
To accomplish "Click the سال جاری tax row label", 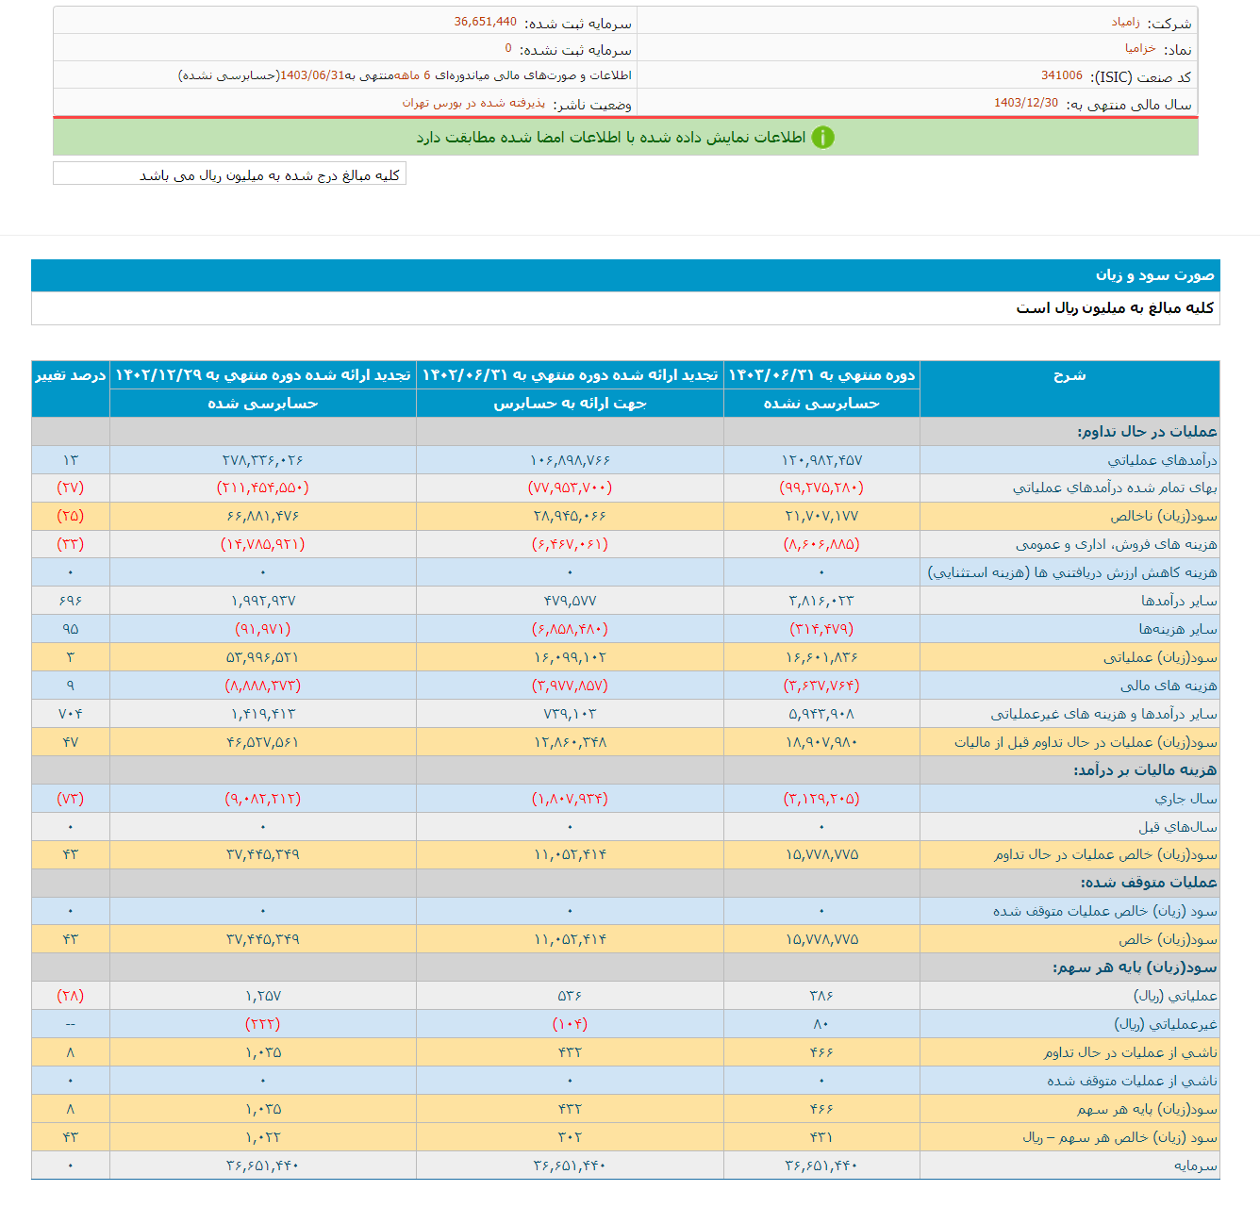I will [x=1185, y=799].
